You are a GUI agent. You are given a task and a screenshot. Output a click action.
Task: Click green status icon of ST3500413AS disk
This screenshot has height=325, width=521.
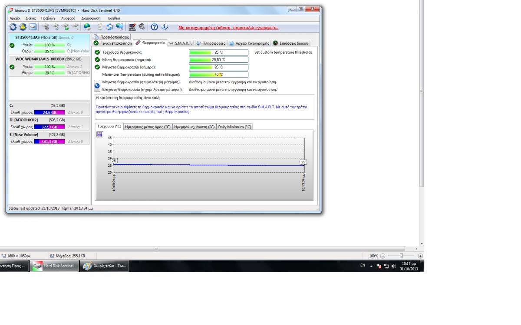12,45
